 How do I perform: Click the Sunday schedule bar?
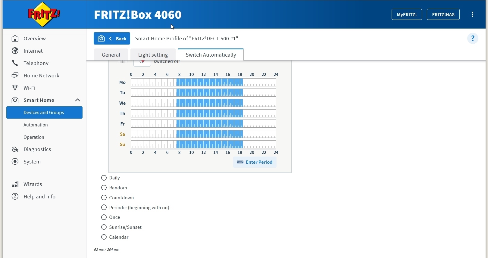pyautogui.click(x=204, y=145)
